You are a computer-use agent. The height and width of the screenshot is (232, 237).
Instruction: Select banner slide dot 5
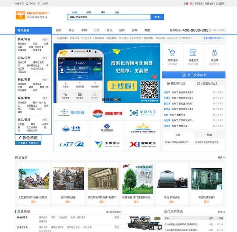point(120,100)
